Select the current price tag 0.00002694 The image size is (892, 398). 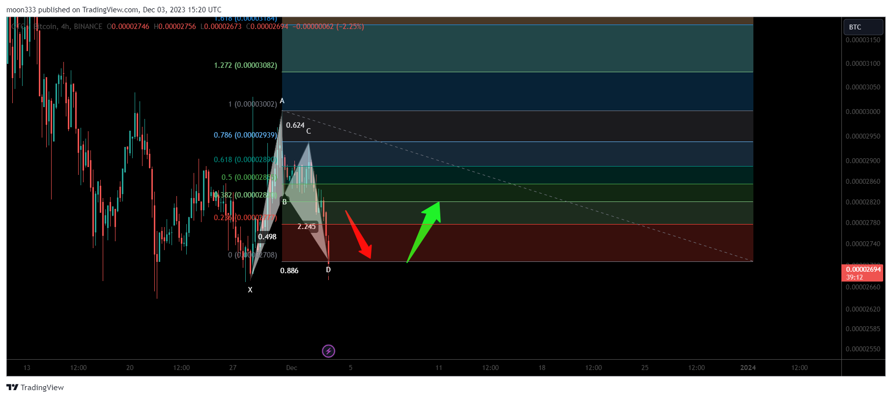(863, 273)
